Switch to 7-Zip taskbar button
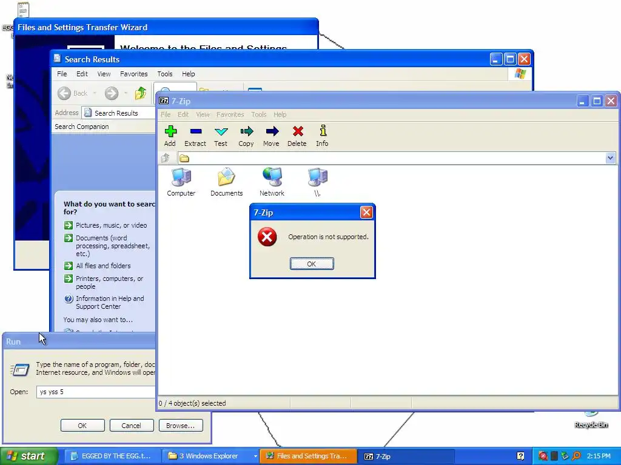The width and height of the screenshot is (621, 465). (406, 457)
